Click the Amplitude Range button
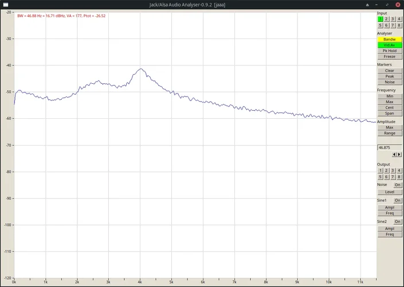The width and height of the screenshot is (404, 287). pyautogui.click(x=390, y=133)
